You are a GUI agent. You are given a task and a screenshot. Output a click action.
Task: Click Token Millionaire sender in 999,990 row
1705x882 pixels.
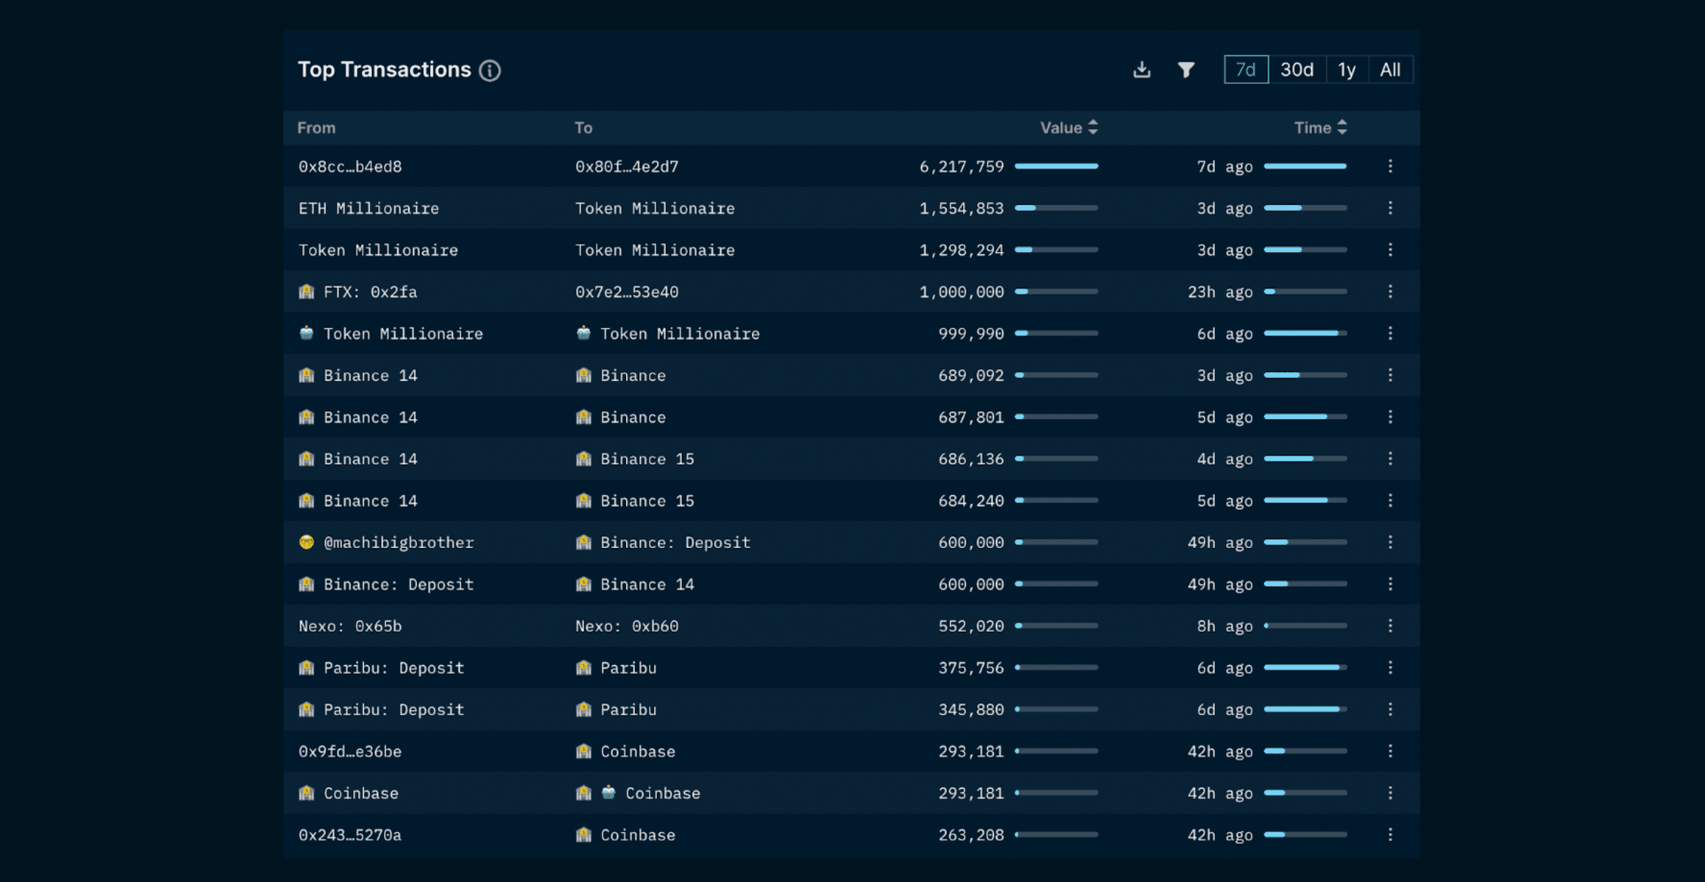click(391, 333)
